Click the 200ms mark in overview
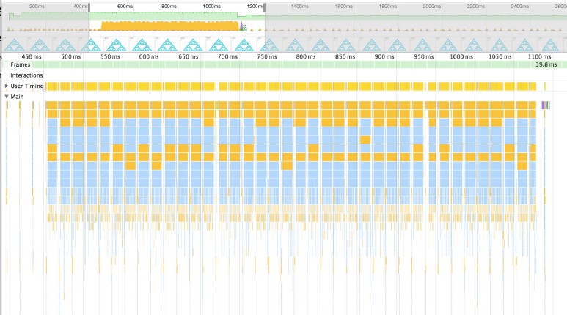 tap(36, 6)
